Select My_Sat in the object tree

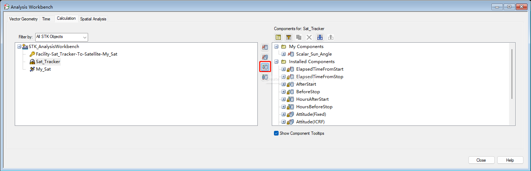tap(43, 69)
